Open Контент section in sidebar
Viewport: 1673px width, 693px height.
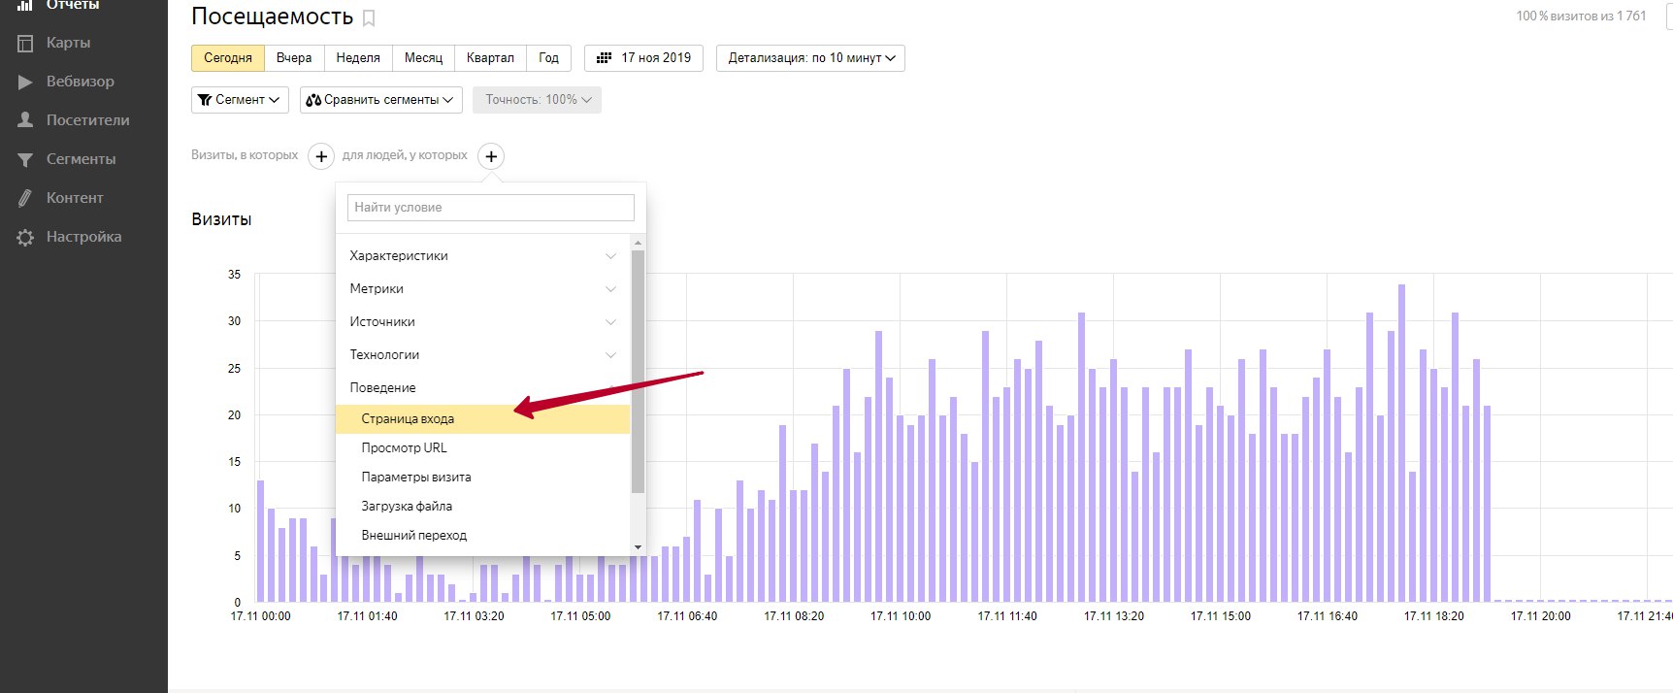[x=75, y=198]
